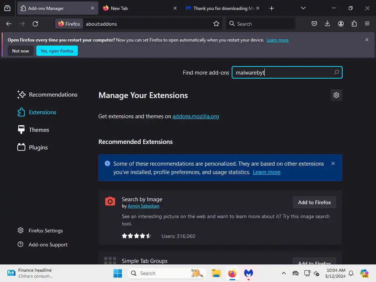Image resolution: width=376 pixels, height=282 pixels.
Task: Open the Firefox hamburger application menu
Action: click(x=367, y=23)
